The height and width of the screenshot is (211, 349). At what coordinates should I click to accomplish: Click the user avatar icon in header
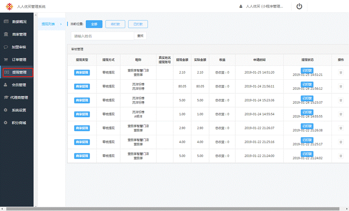click(241, 7)
